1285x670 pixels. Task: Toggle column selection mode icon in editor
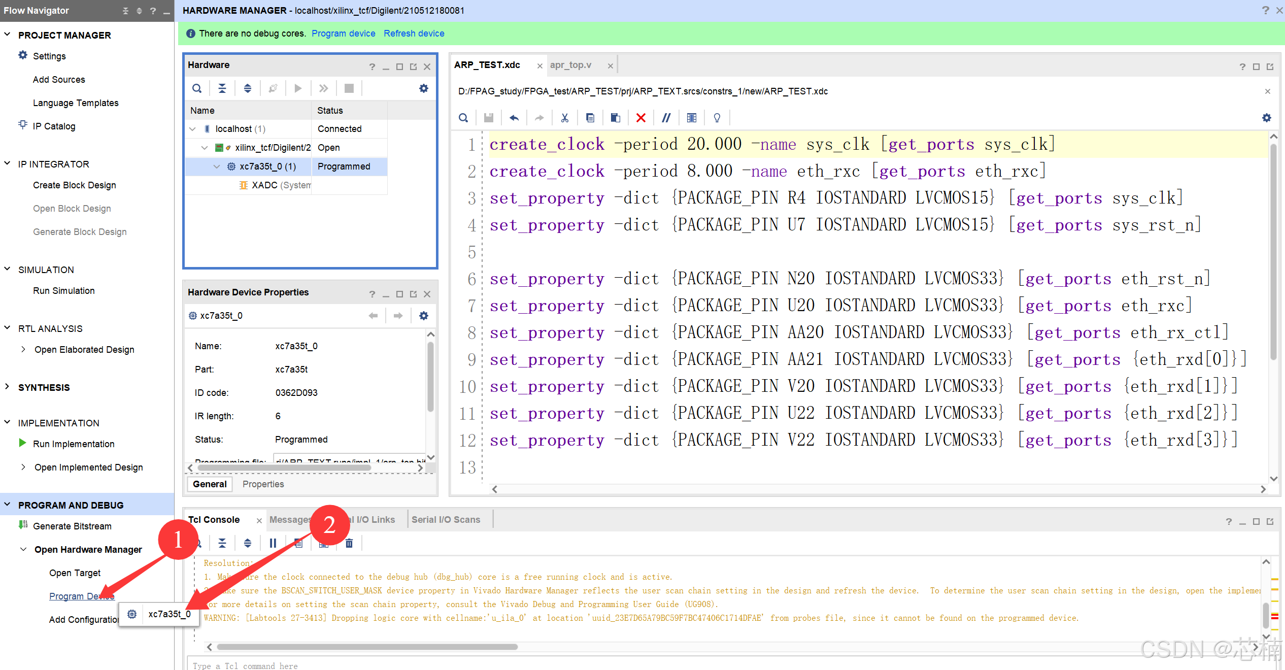point(691,117)
